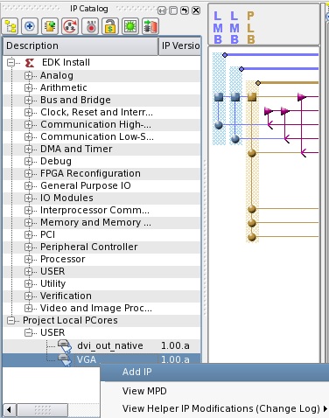Close the IP Catalog panel

tap(196, 10)
